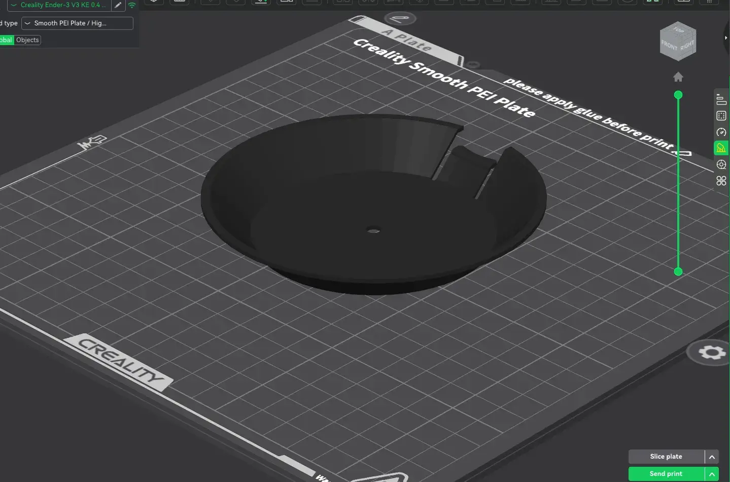The image size is (730, 482).
Task: Select the FRONT face of the view cube
Action: coord(669,46)
